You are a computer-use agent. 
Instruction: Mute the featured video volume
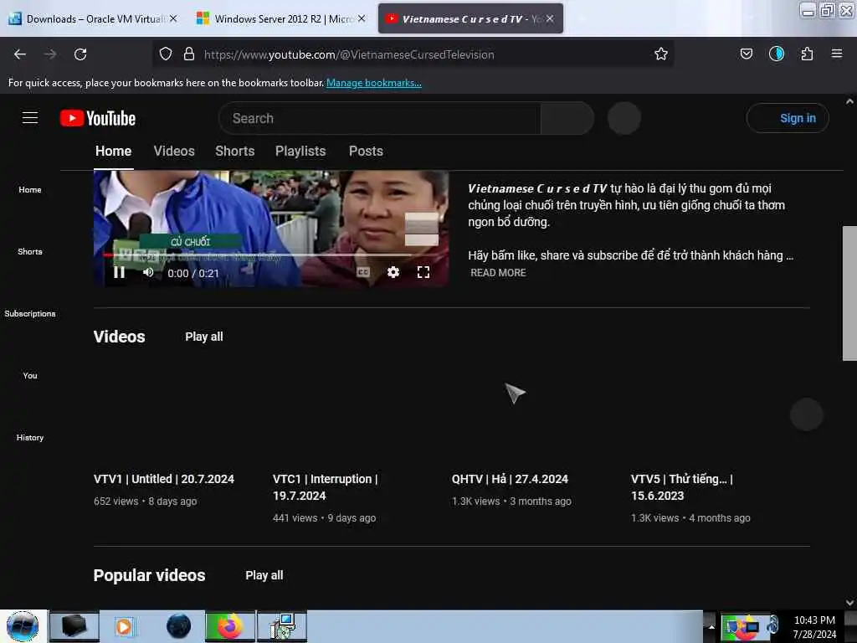coord(148,272)
